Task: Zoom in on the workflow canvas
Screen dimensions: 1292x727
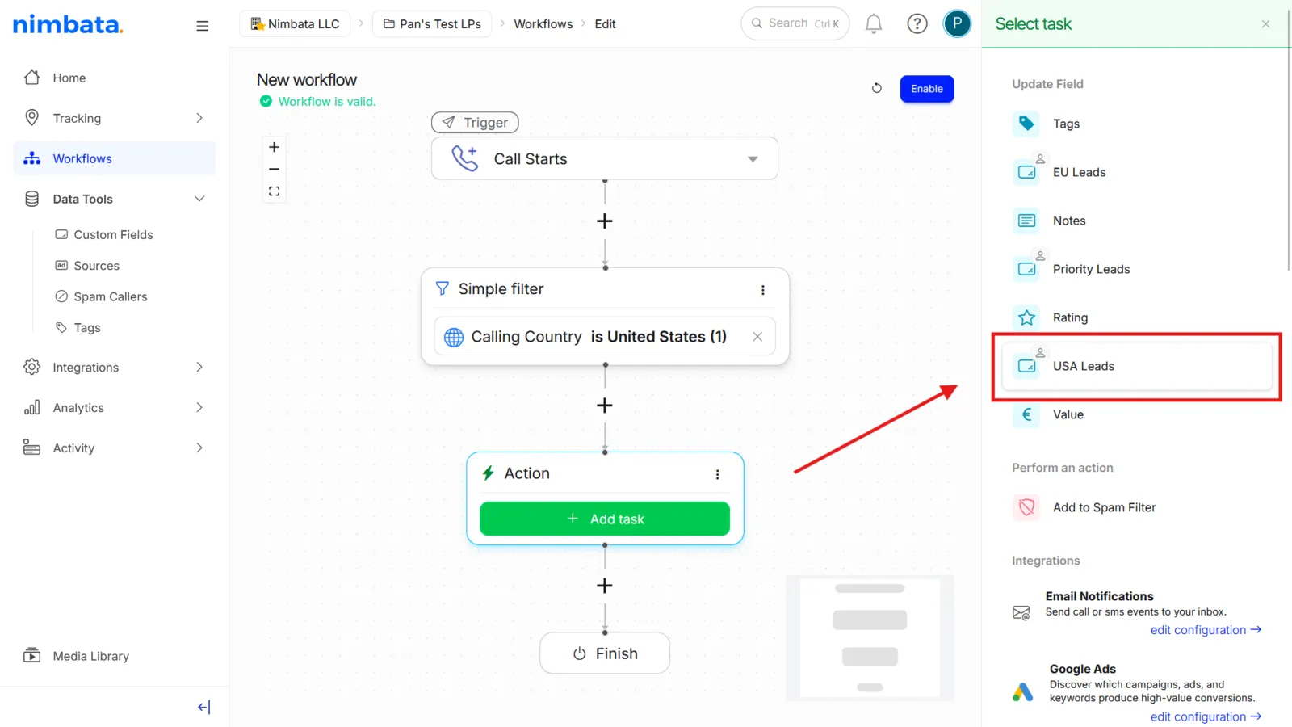Action: click(x=275, y=147)
